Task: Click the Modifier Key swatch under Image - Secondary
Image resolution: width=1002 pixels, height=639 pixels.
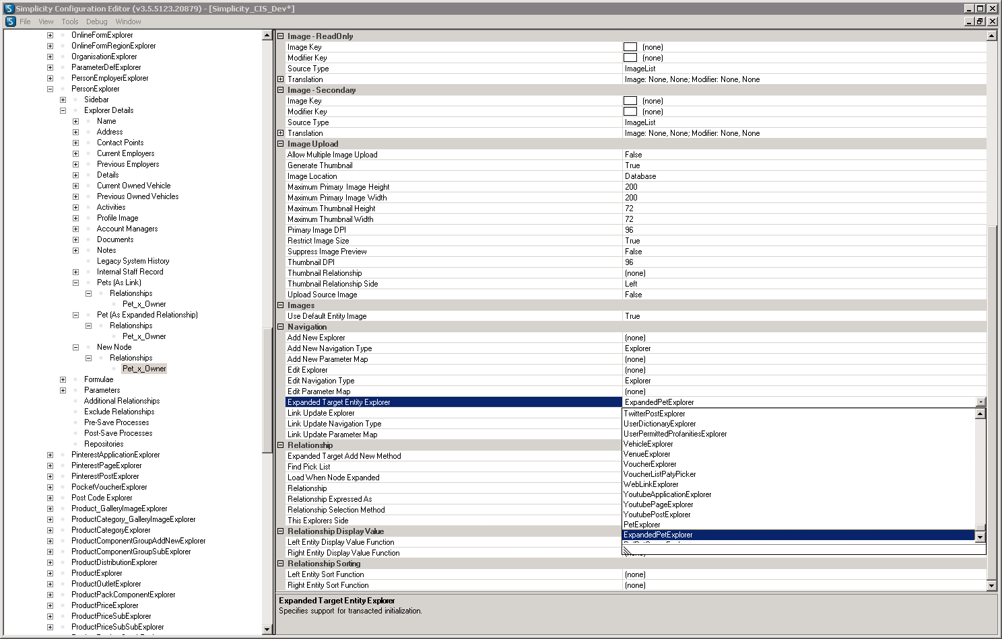Action: 630,112
